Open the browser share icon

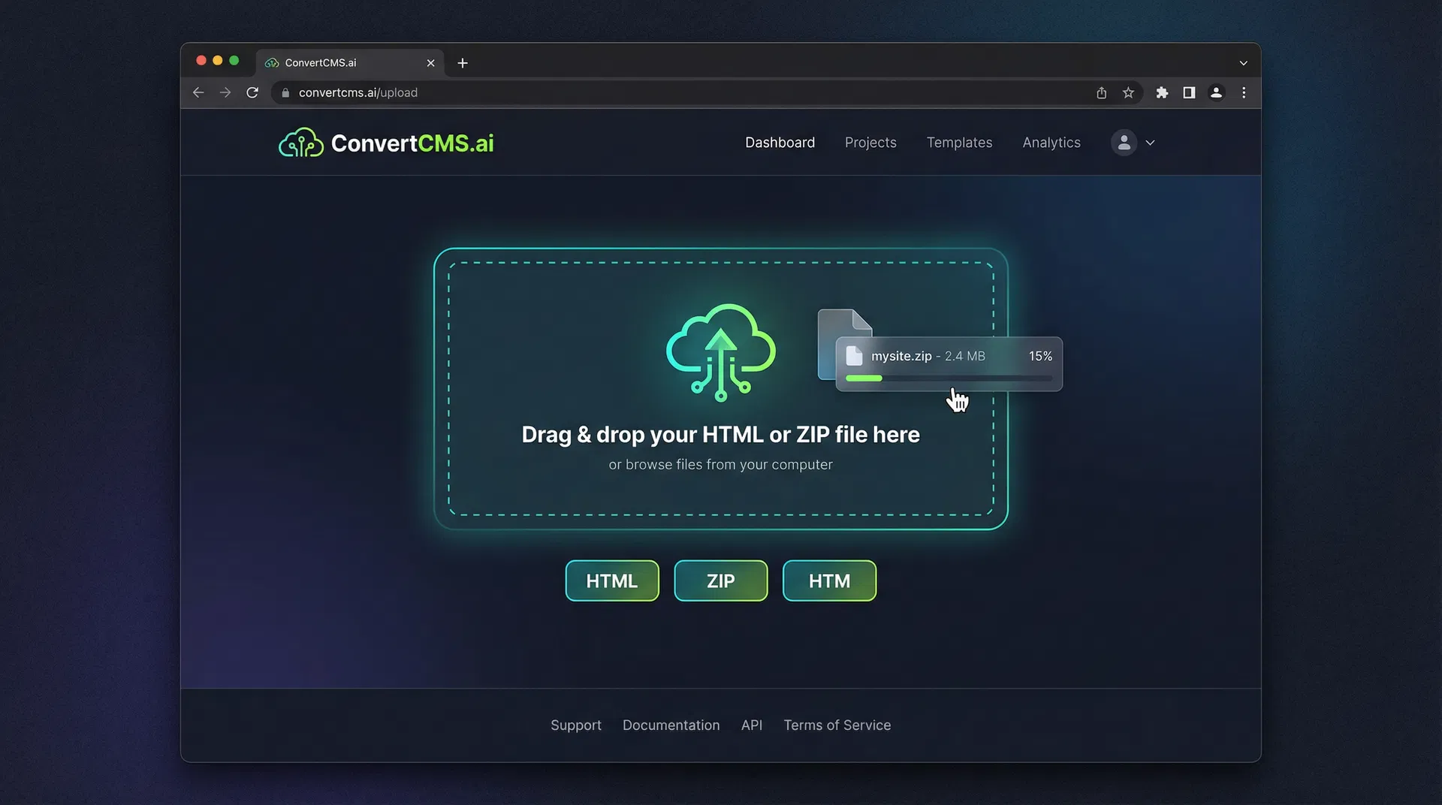(1101, 92)
